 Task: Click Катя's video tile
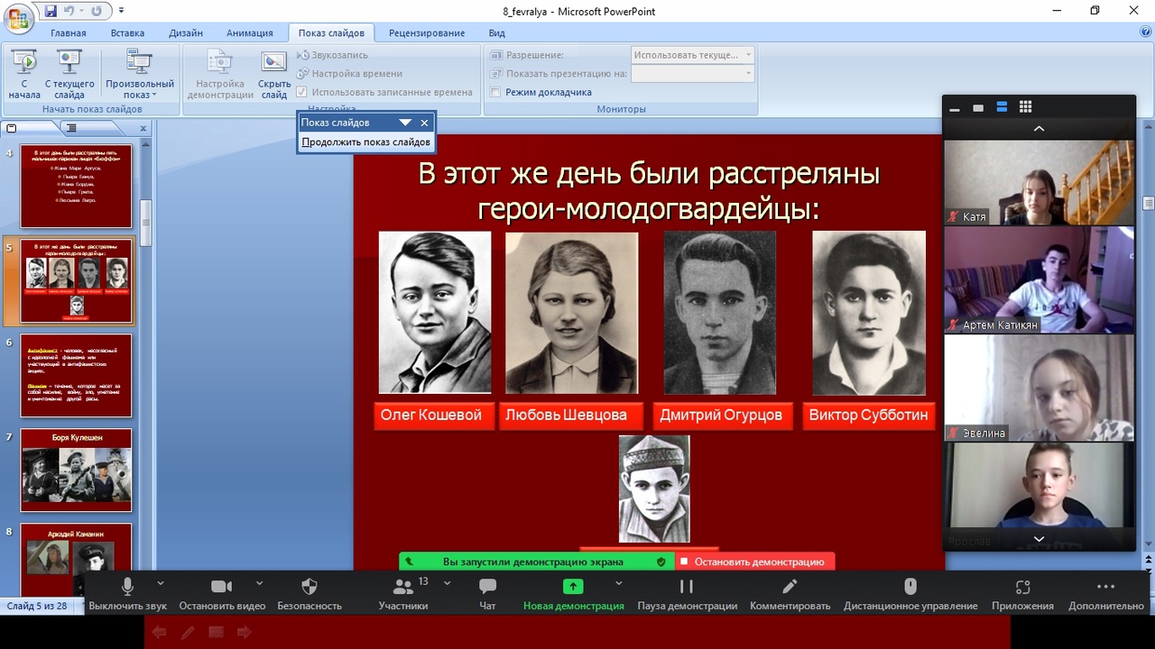1039,182
